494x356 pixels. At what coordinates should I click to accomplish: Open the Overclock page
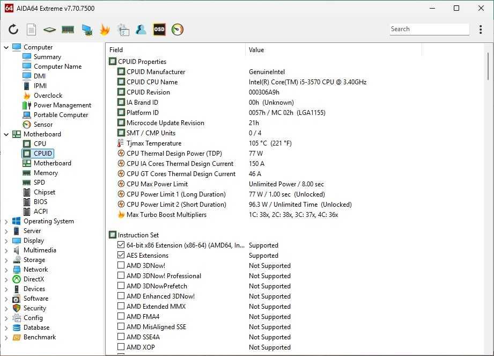[48, 96]
